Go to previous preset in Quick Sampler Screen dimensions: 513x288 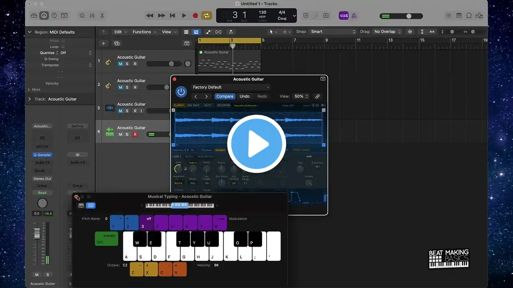[196, 96]
